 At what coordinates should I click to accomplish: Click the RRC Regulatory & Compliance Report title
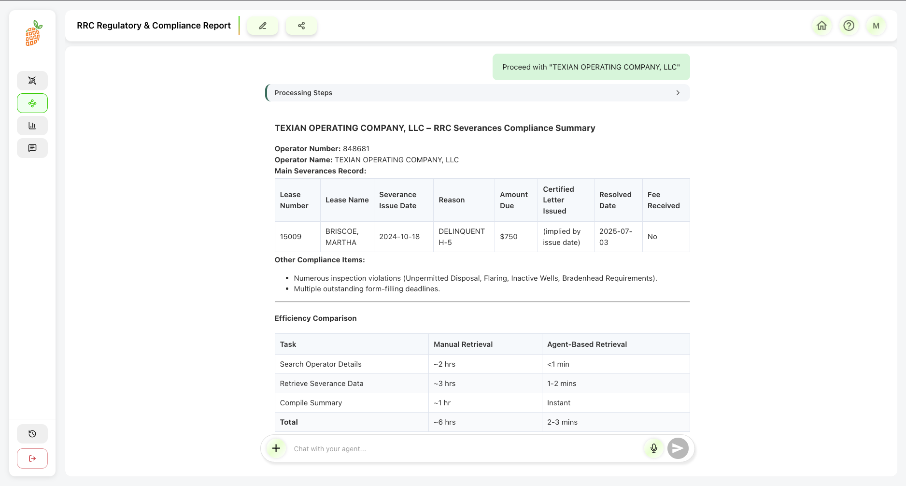(154, 25)
